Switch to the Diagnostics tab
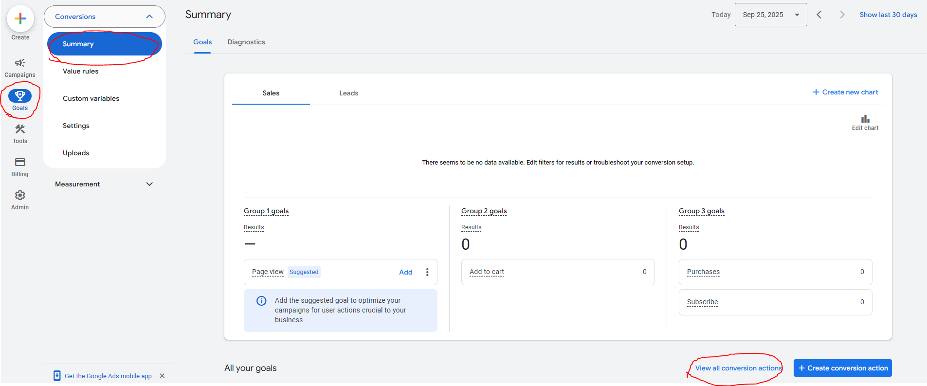The height and width of the screenshot is (386, 927). [246, 42]
